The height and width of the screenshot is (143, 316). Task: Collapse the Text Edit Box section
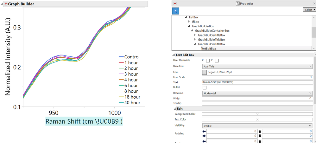pos(174,55)
